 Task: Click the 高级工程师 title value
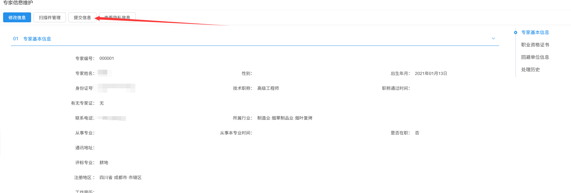click(x=268, y=88)
